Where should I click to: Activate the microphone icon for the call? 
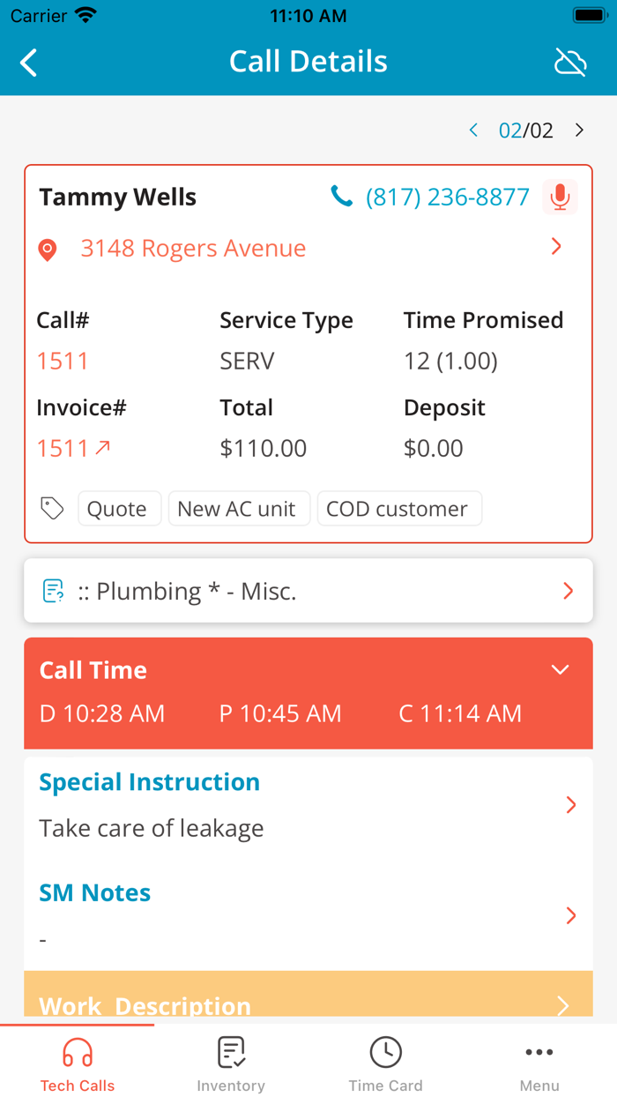560,197
